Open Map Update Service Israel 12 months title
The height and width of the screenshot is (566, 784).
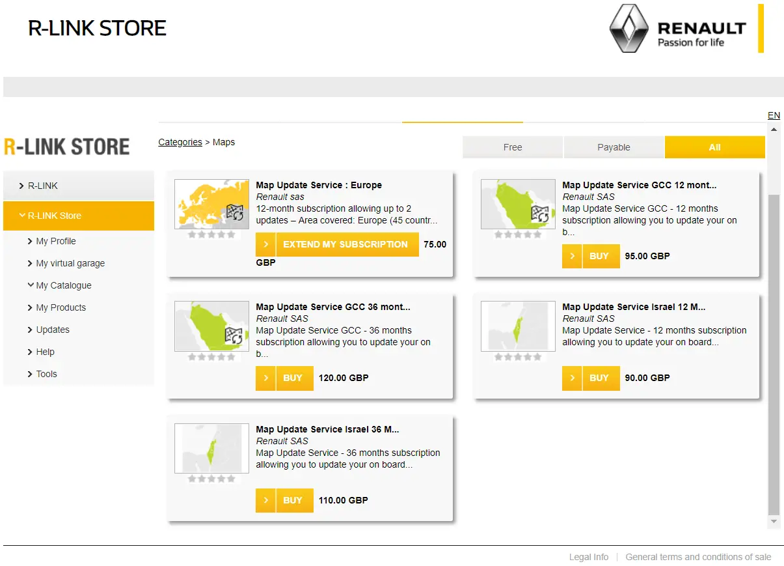click(634, 307)
